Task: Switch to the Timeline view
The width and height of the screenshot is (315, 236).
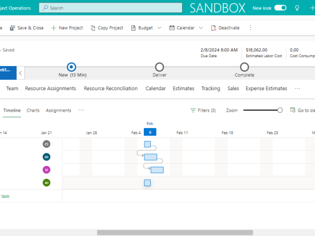Action: (x=12, y=110)
